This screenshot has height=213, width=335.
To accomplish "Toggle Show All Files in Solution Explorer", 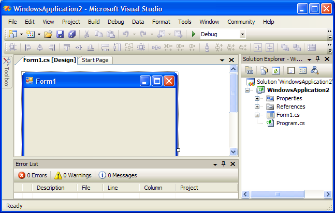I will [264, 70].
